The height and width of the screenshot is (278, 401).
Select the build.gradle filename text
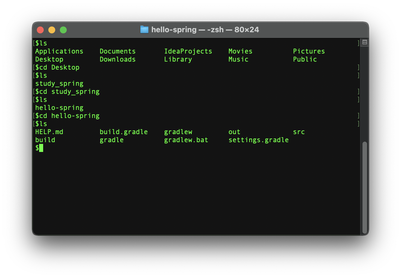[x=124, y=132]
